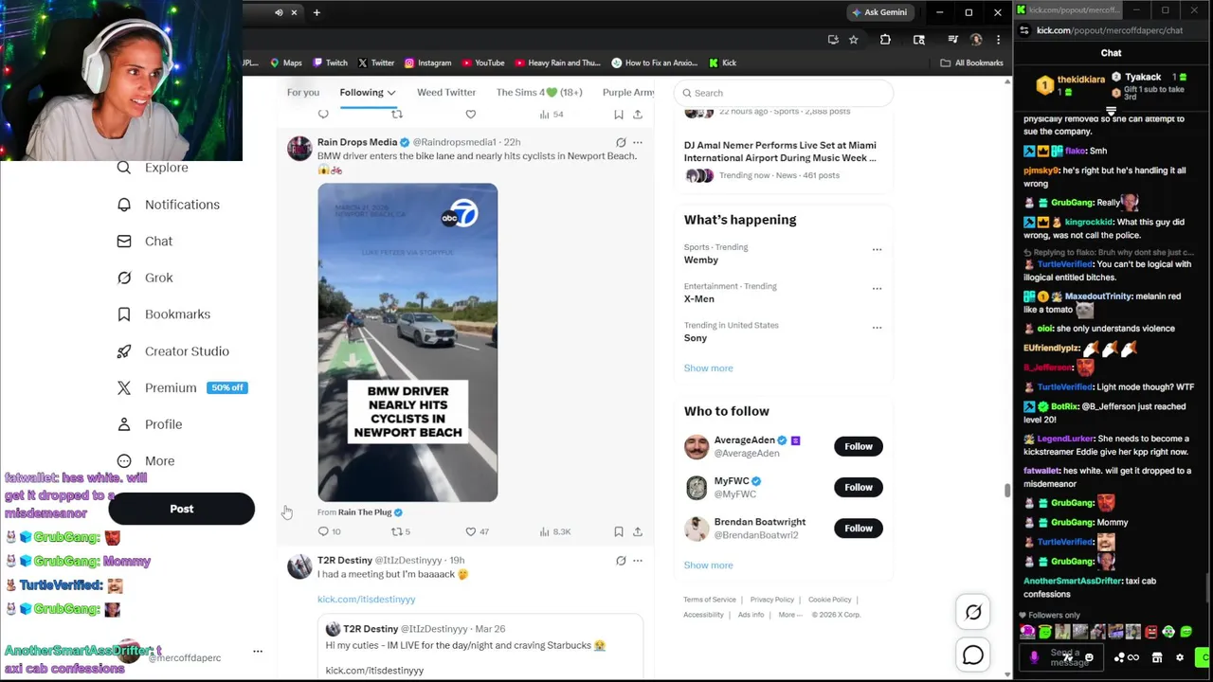Open options for Wemby trending topic
Screen dimensions: 1213x682
(877, 250)
